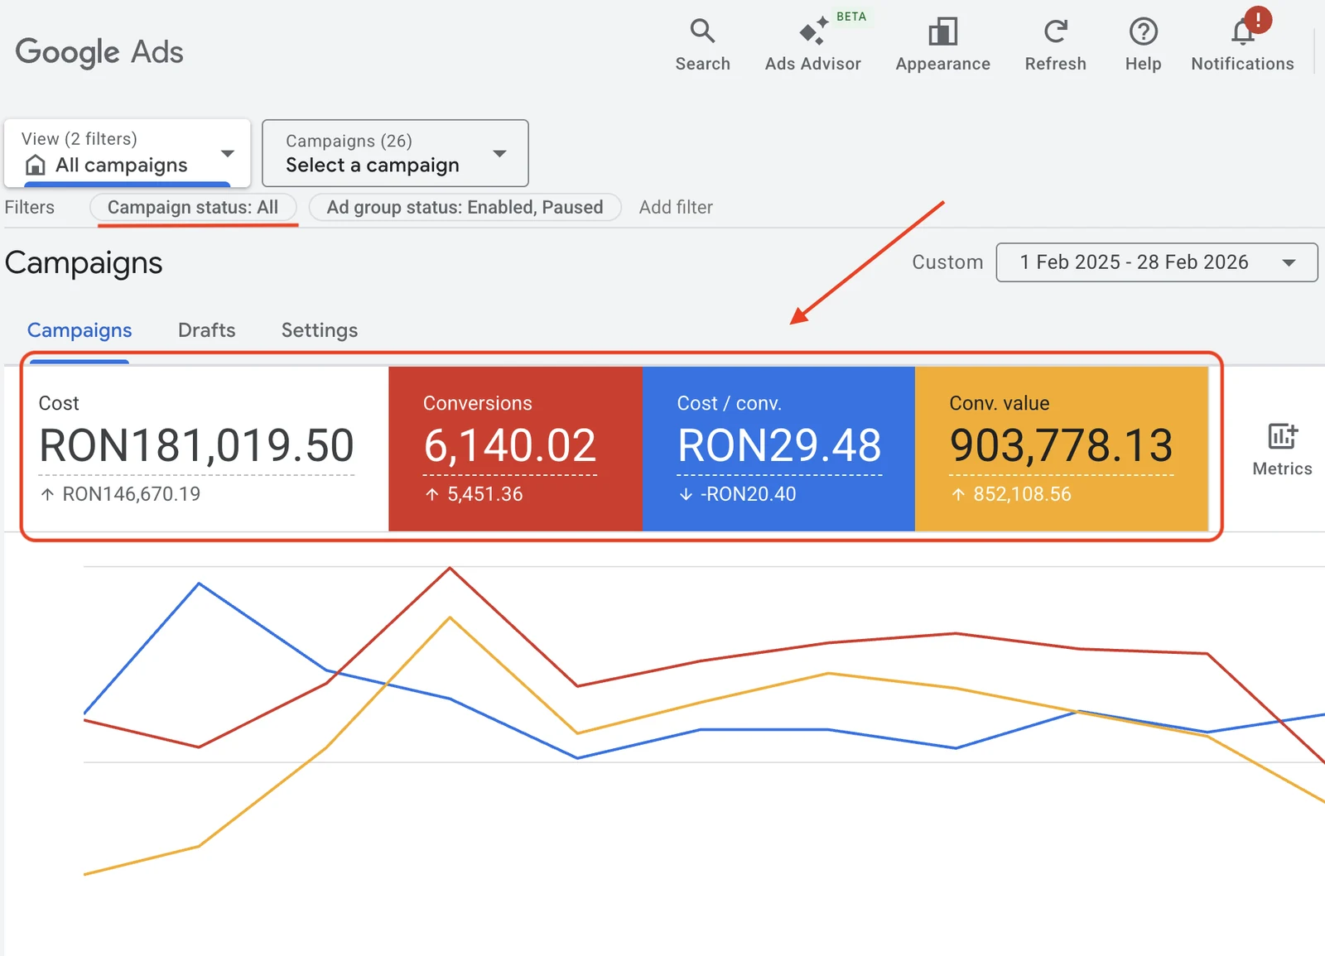Select the blue Cost / conv. scorecard
This screenshot has height=956, width=1325.
[x=778, y=449]
